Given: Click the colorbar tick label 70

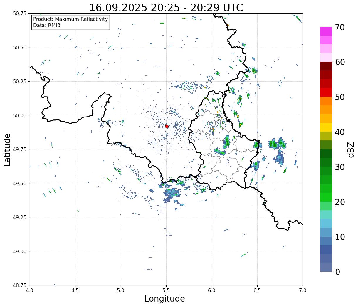Looking at the screenshot, I should pyautogui.click(x=340, y=27).
